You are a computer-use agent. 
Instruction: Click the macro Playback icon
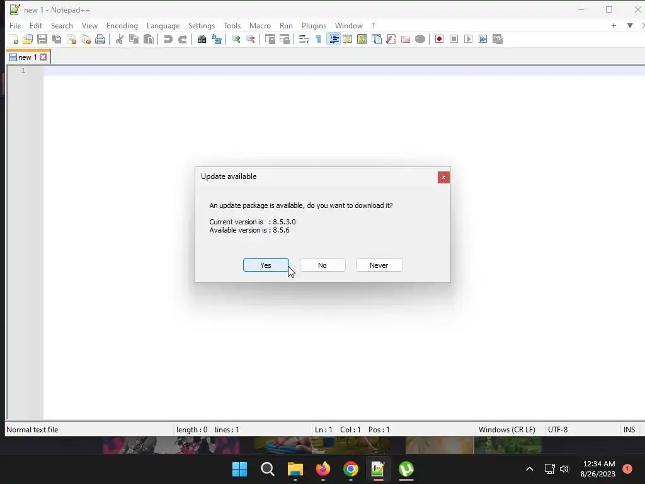point(468,39)
